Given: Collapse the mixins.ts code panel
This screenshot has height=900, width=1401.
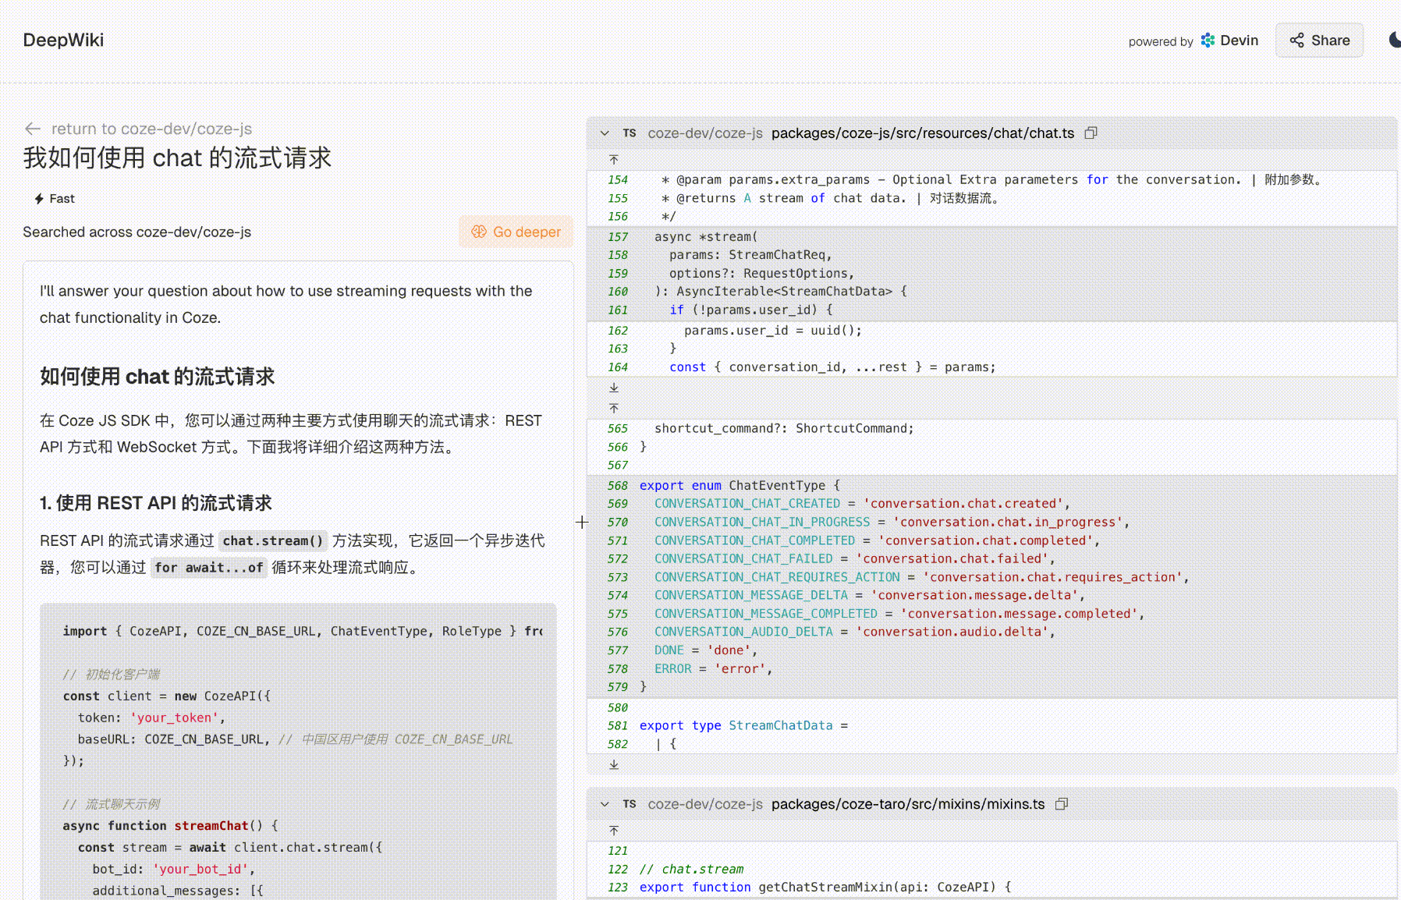Looking at the screenshot, I should point(605,804).
